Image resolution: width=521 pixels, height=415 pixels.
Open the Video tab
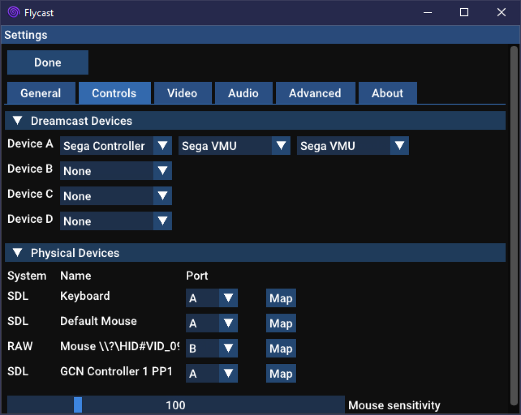[x=182, y=94]
